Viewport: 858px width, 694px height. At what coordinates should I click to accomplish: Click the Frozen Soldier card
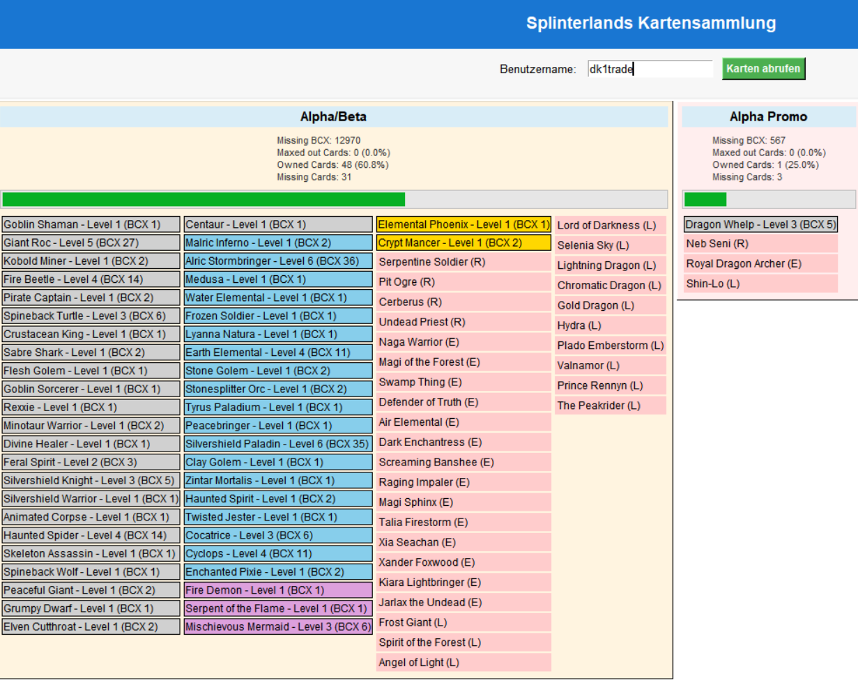click(278, 316)
